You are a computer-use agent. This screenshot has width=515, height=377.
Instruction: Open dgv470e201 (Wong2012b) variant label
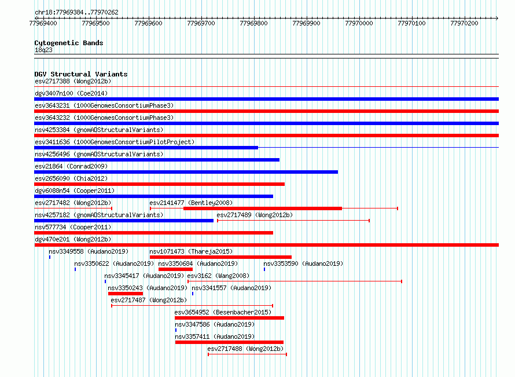[73, 239]
